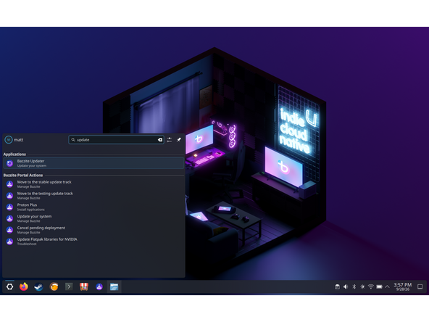This screenshot has height=322, width=429.
Task: Open the Bazzite application launcher button
Action: tap(9, 286)
